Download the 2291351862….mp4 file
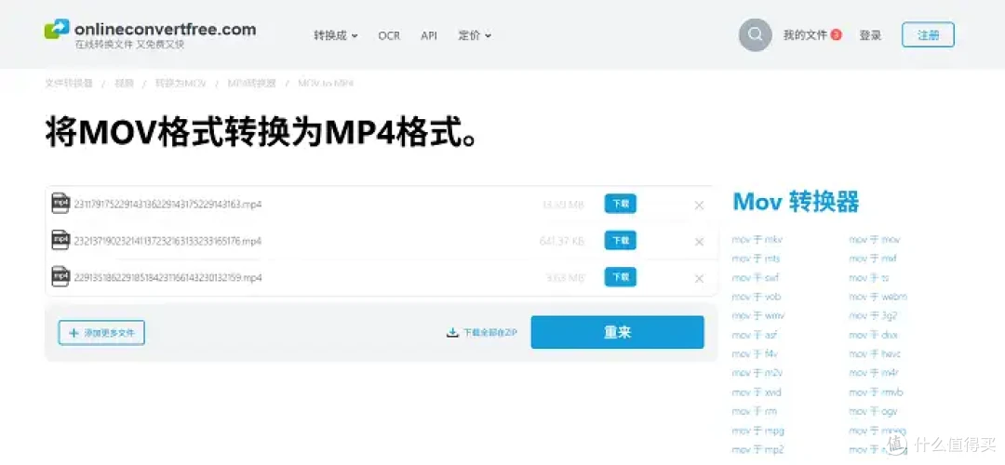This screenshot has height=465, width=1005. point(621,277)
